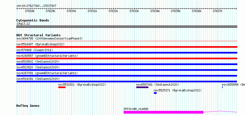Click the 37636k ruler label
Image resolution: width=245 pixels, height=115 pixels.
coord(197,11)
